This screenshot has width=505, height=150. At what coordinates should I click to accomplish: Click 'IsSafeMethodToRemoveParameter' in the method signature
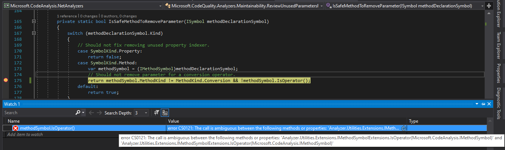[x=147, y=22]
